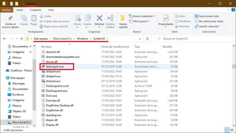
Task: Sort by Fecha de modificación column
Action: coord(115,47)
